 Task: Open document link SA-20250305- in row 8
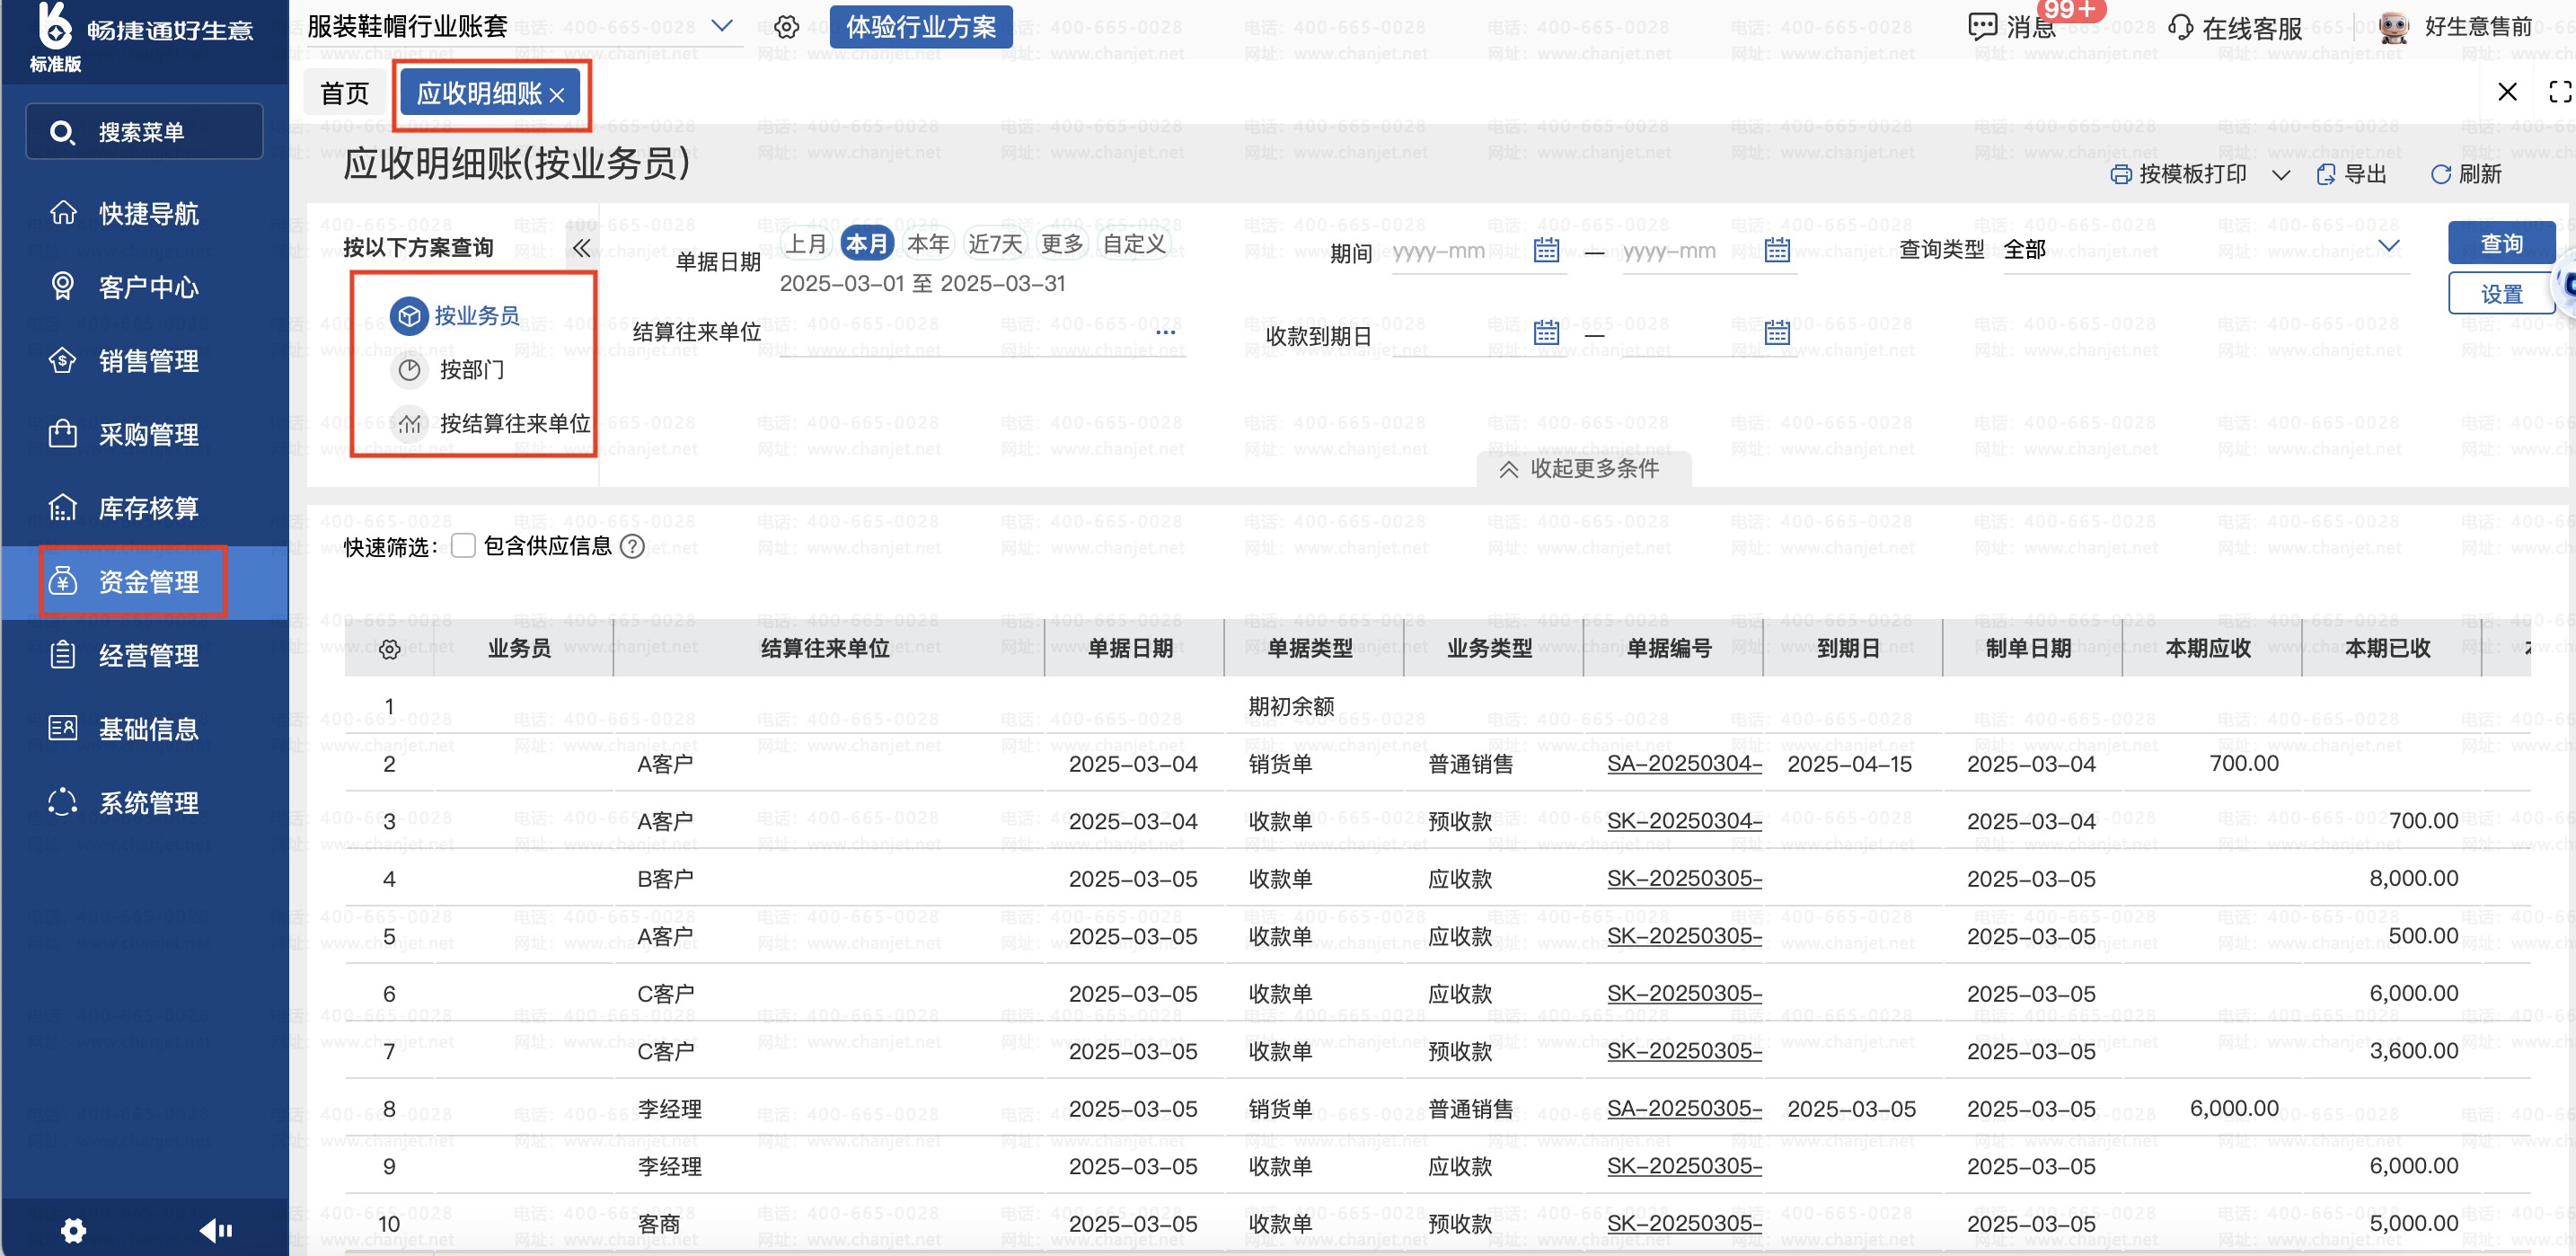pyautogui.click(x=1684, y=1109)
